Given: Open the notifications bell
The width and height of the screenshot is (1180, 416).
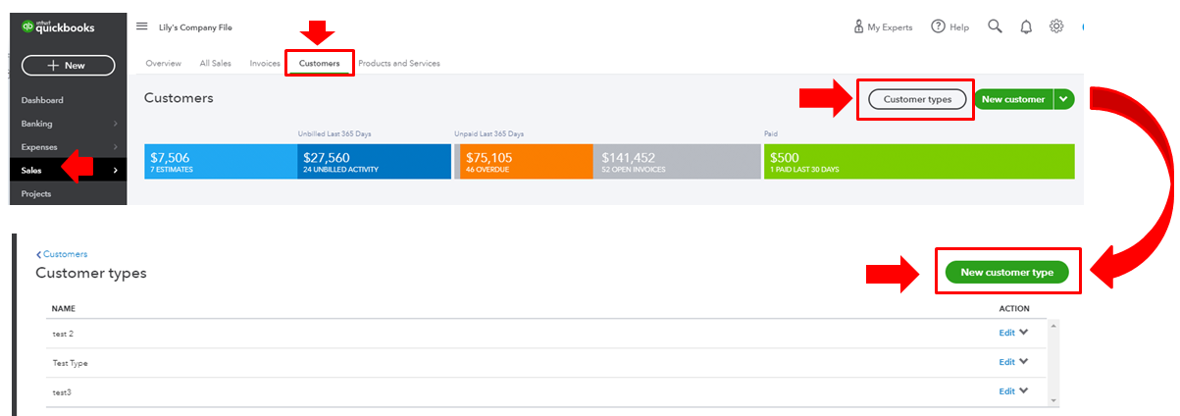Looking at the screenshot, I should click(1026, 26).
